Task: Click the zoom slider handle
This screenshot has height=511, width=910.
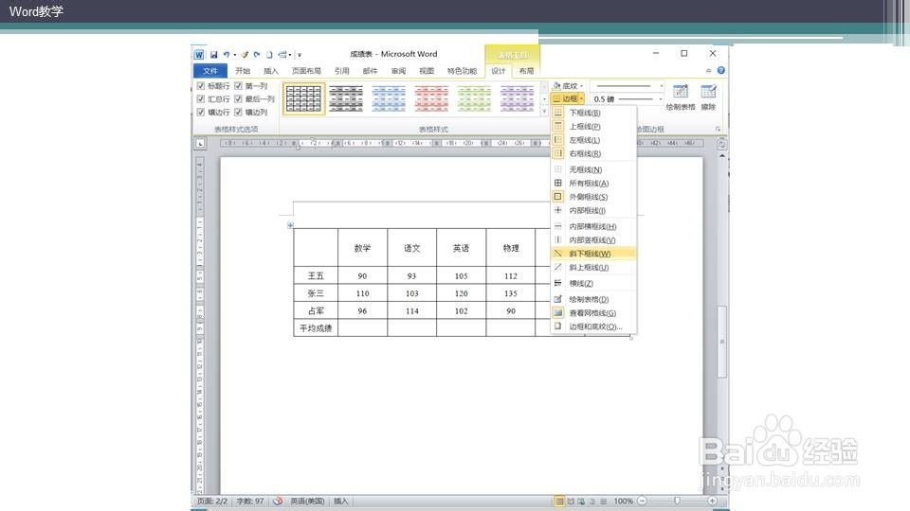Action: coord(677,501)
